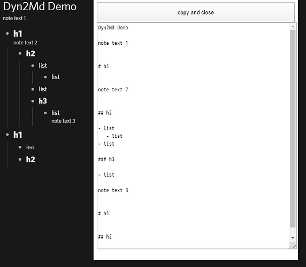
Task: Click 'note text 3' line in markdown textarea
Action: click(x=113, y=190)
